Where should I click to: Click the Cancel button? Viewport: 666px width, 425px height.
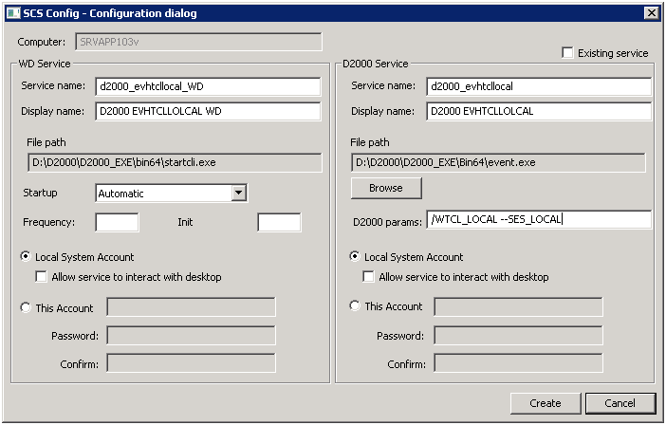coord(620,403)
